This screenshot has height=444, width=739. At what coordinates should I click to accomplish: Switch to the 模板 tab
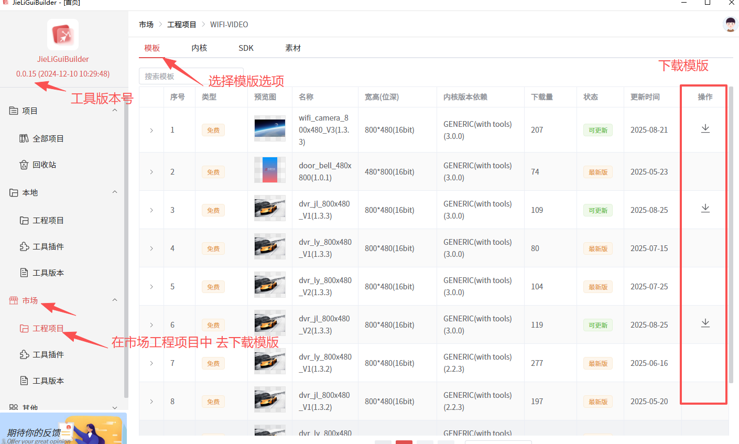coord(152,48)
